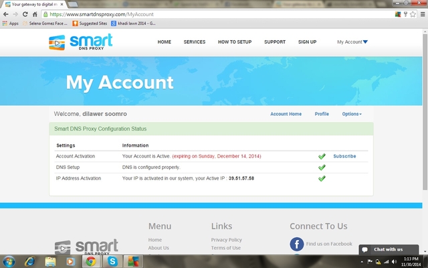428x268 pixels.
Task: Bookmark page with star icon
Action: (x=413, y=14)
